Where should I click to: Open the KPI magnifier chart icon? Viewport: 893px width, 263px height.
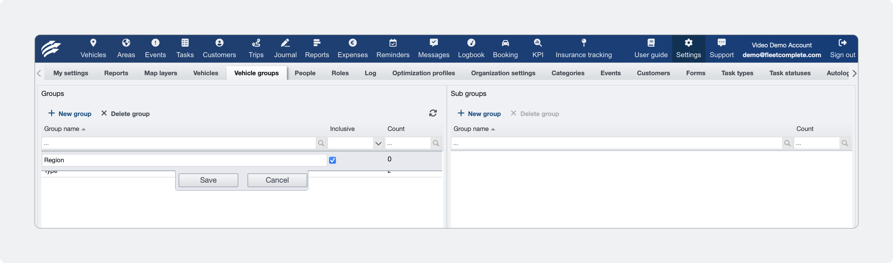click(538, 42)
